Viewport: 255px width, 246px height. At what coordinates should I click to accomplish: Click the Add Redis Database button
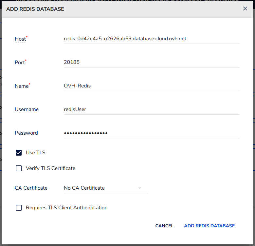pos(209,226)
